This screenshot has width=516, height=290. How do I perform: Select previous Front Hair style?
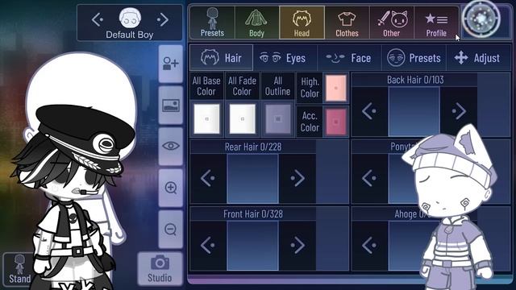click(208, 246)
